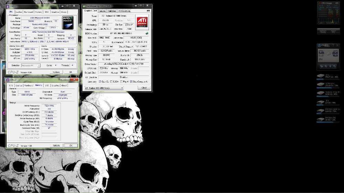The image size is (344, 193).
Task: Open the Processor selection dropdown in CPU-Z
Action: tap(31, 66)
